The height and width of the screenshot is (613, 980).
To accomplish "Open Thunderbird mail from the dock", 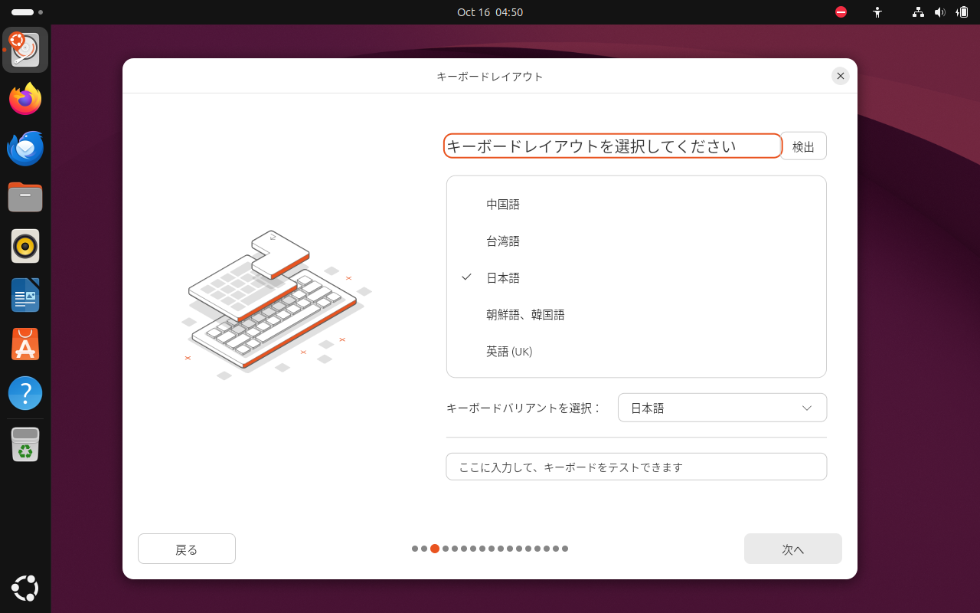I will click(x=25, y=148).
